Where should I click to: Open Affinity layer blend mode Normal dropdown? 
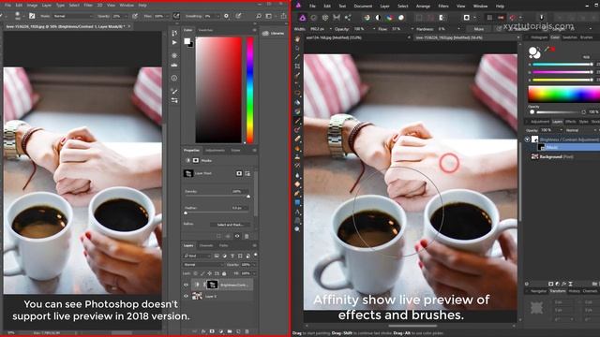point(581,130)
